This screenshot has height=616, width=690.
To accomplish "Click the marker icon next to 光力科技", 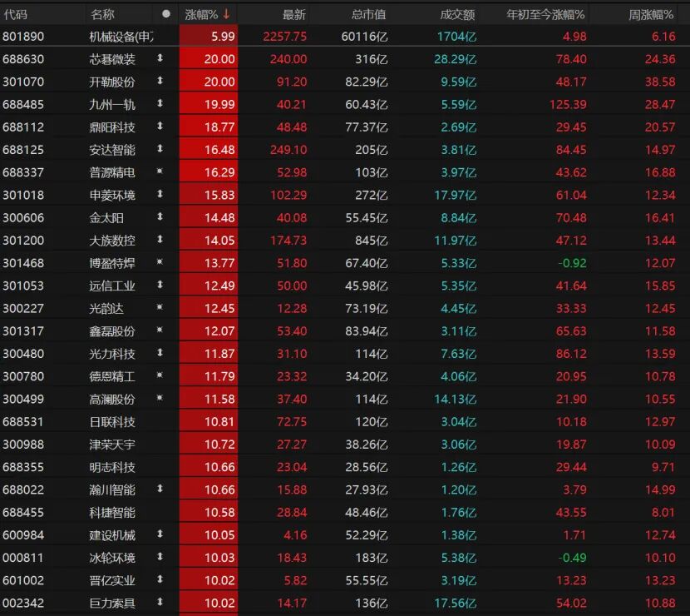I will pos(160,353).
